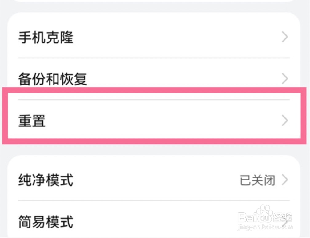Open the 手机克隆 (Phone Clone) option
The width and height of the screenshot is (310, 238).
[x=46, y=38]
